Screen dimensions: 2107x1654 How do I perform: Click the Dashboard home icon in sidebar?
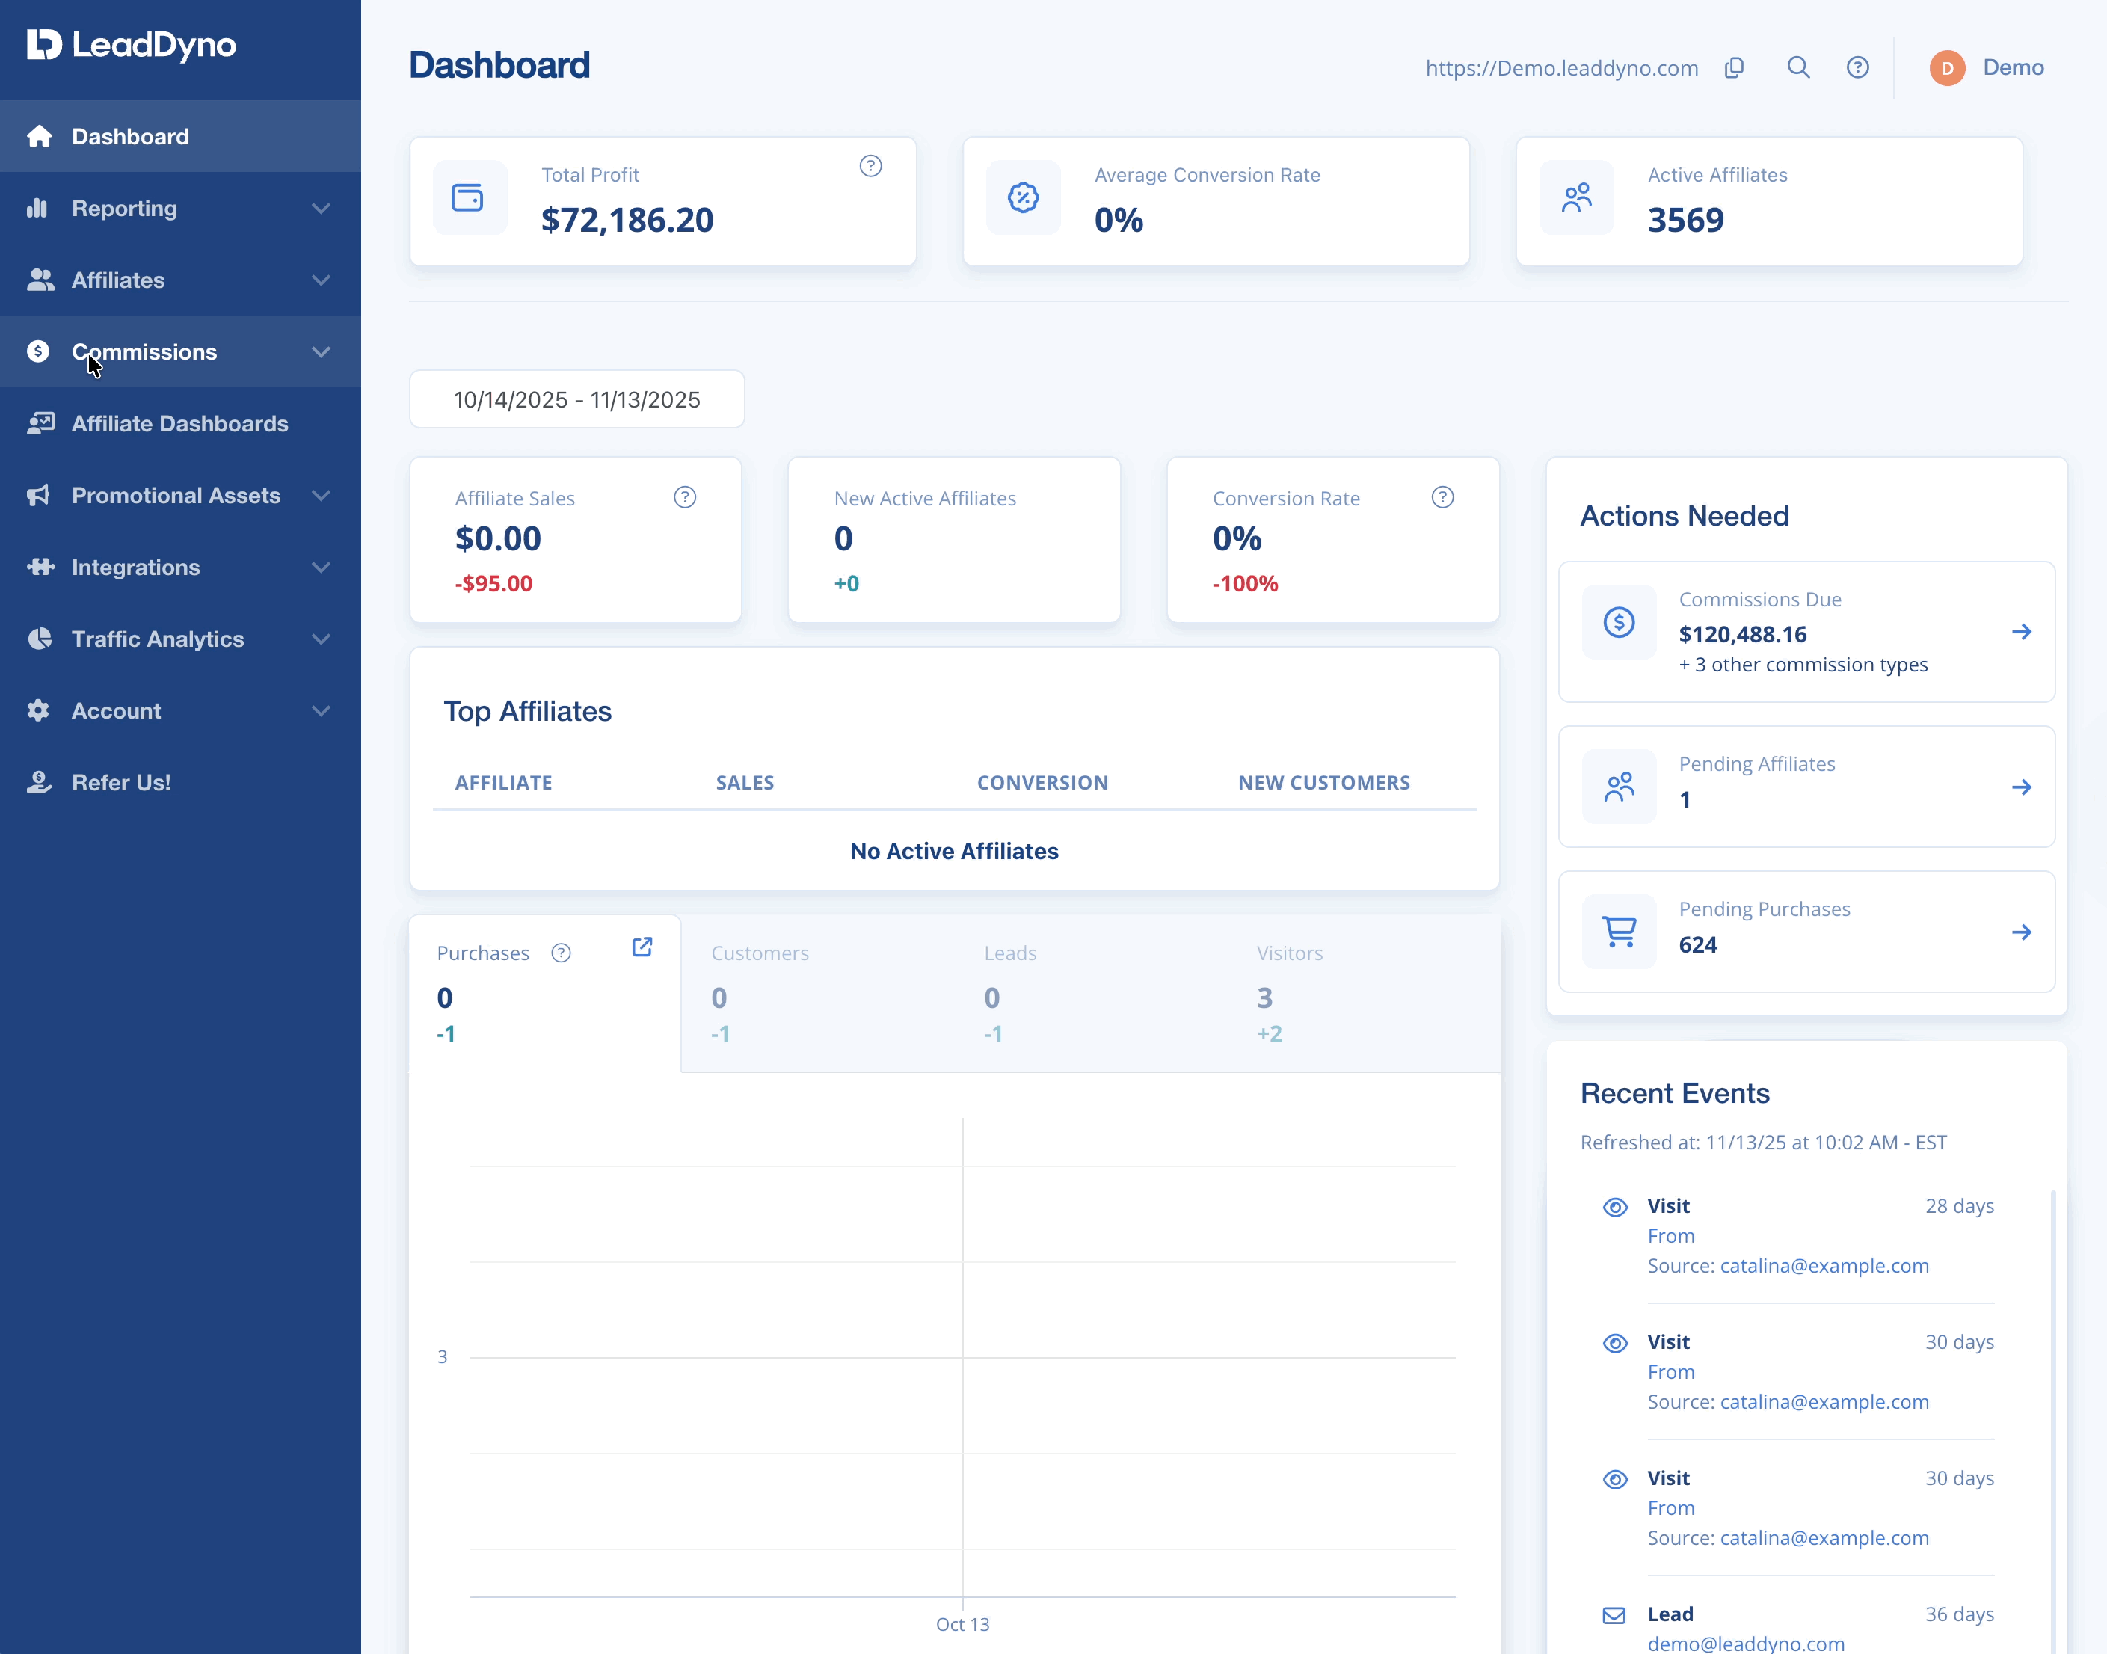tap(39, 137)
